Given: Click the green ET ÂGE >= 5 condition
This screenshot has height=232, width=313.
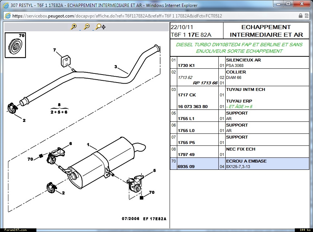Looking at the screenshot, I should [239, 107].
